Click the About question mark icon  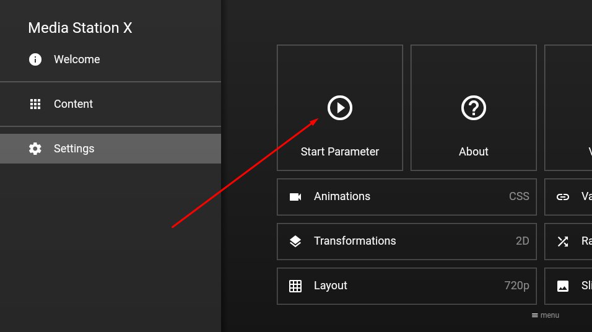[474, 108]
